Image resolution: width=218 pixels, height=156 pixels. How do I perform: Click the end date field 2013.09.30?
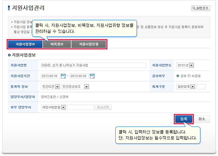click(x=79, y=76)
